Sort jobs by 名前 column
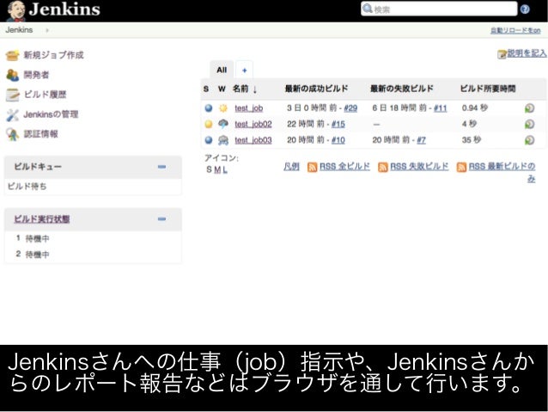This screenshot has width=548, height=412. 245,89
